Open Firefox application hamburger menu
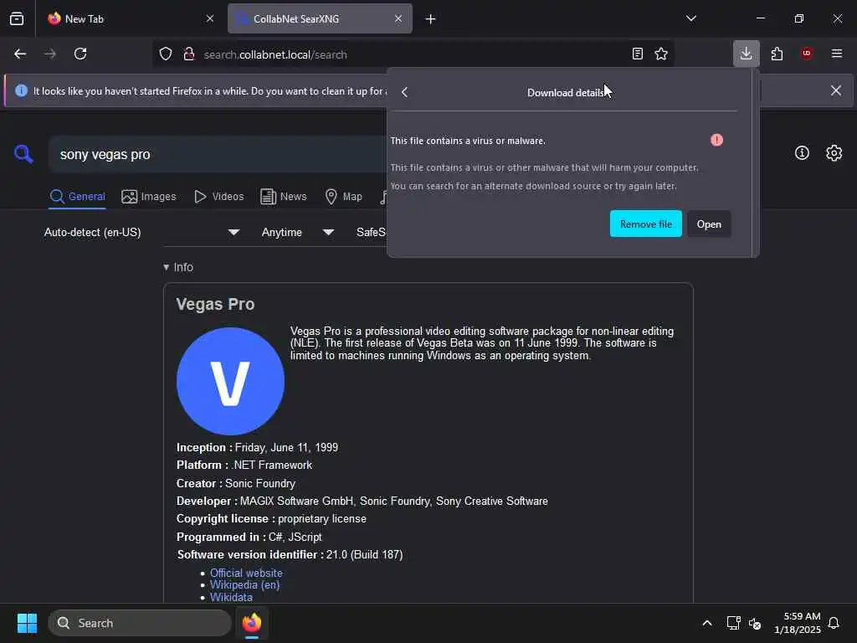Viewport: 857px width, 643px height. click(x=837, y=54)
